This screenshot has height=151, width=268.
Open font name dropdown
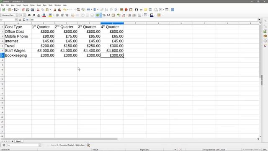click(17, 15)
